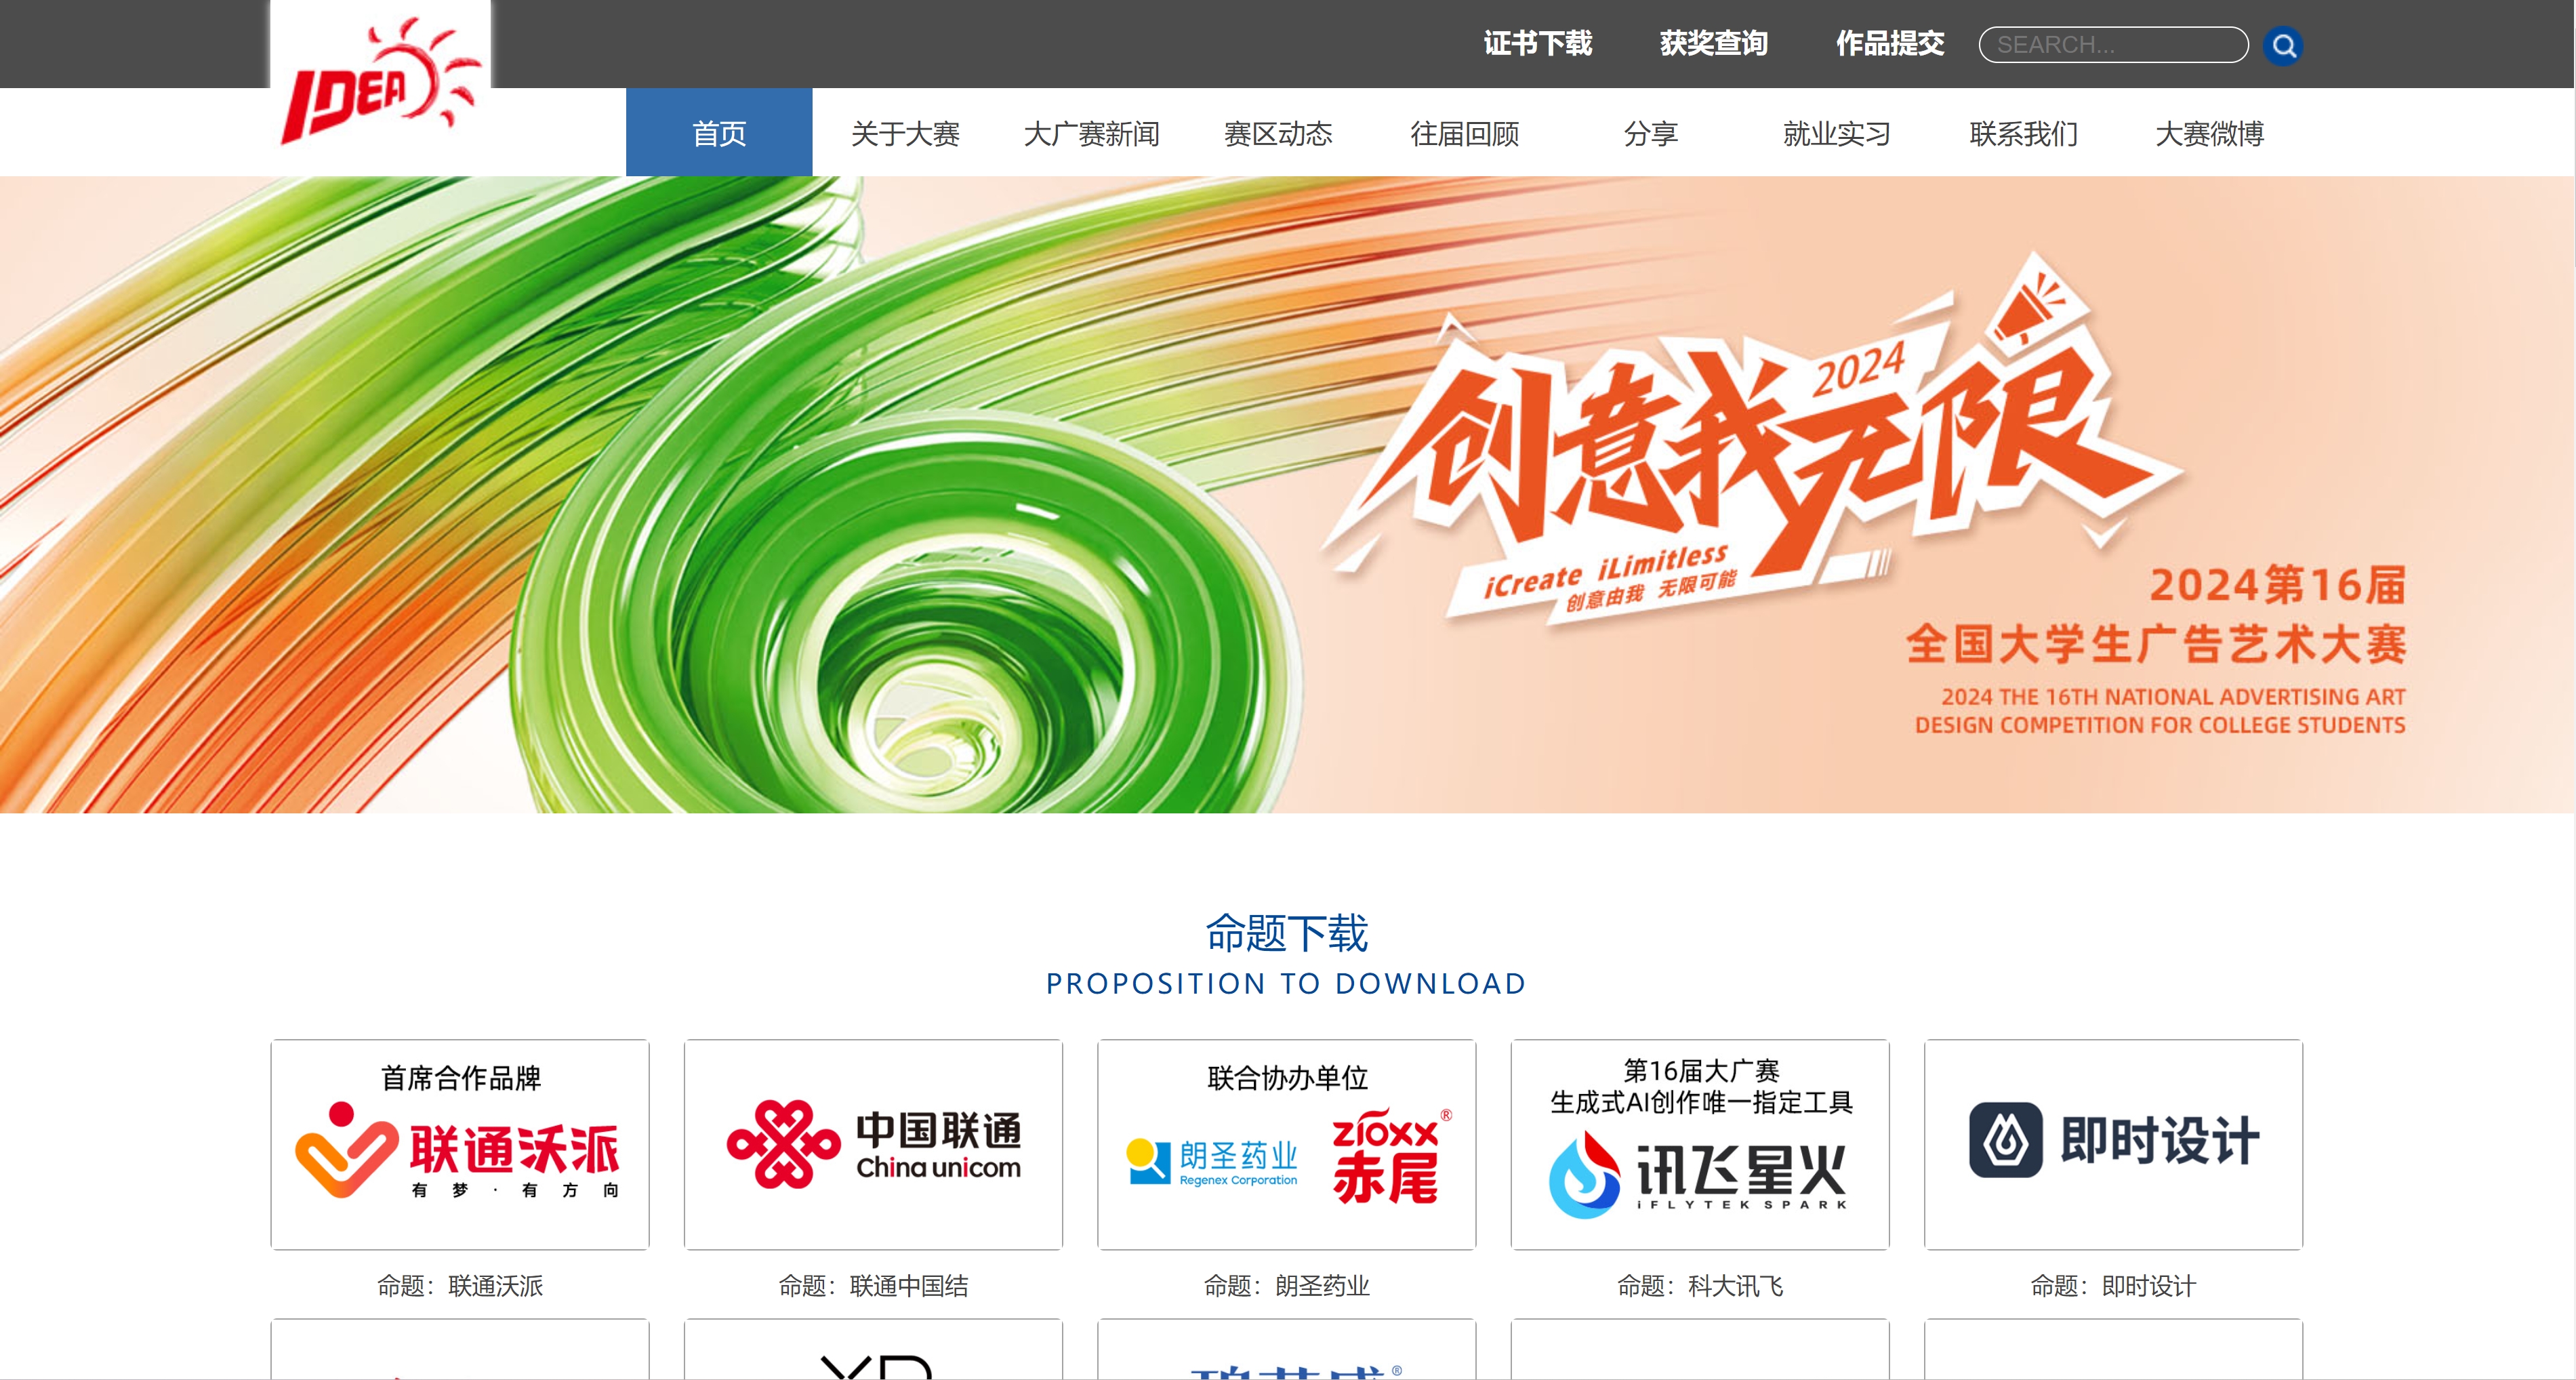2576x1380 pixels.
Task: Open the IDEA sun logo
Action: pyautogui.click(x=381, y=80)
